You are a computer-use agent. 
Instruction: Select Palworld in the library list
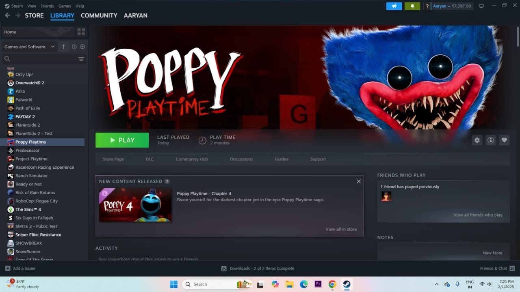pyautogui.click(x=24, y=100)
